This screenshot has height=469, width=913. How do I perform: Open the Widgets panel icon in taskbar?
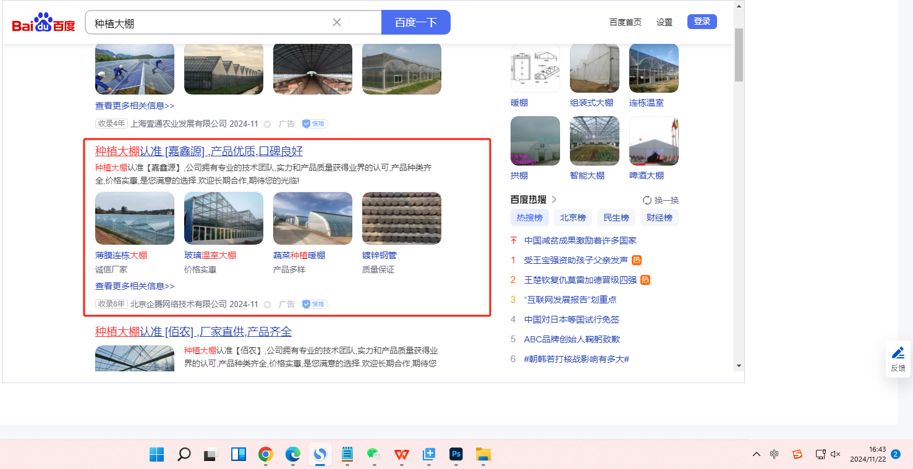tap(239, 454)
